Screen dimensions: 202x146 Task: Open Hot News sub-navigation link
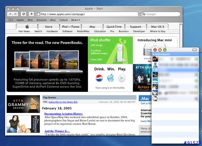24,31
